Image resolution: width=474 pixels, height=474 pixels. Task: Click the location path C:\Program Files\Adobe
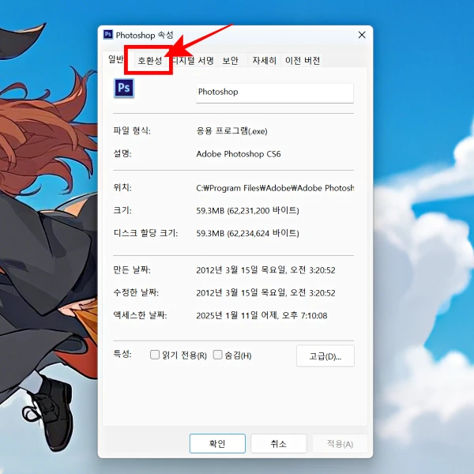point(275,188)
